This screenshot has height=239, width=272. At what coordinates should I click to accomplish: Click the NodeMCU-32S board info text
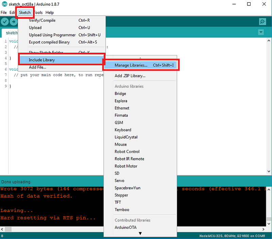pos(232,236)
